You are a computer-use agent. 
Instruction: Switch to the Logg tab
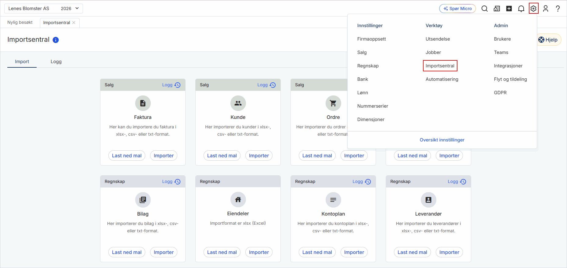click(x=56, y=62)
